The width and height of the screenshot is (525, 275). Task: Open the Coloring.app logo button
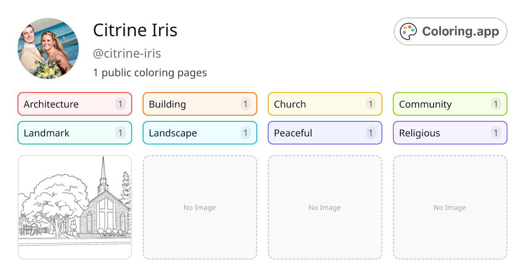(x=450, y=31)
